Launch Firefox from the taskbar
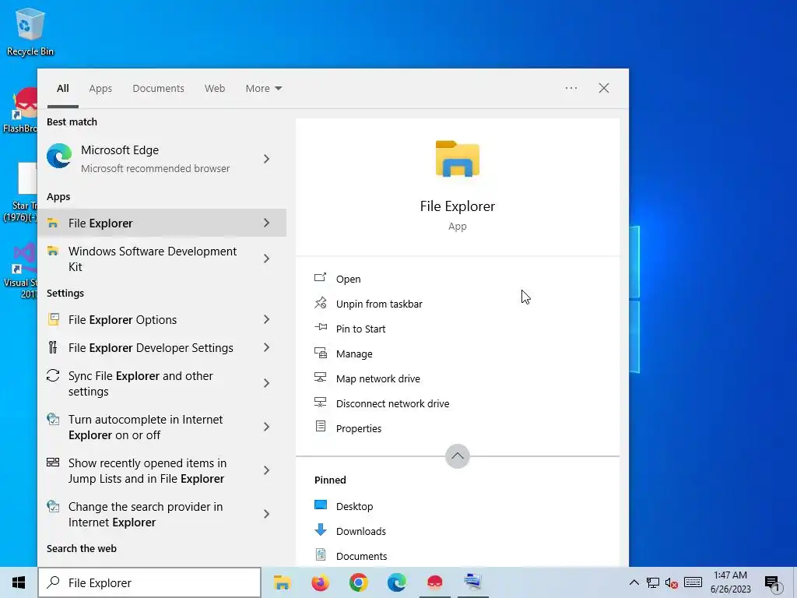Image resolution: width=797 pixels, height=598 pixels. click(320, 582)
